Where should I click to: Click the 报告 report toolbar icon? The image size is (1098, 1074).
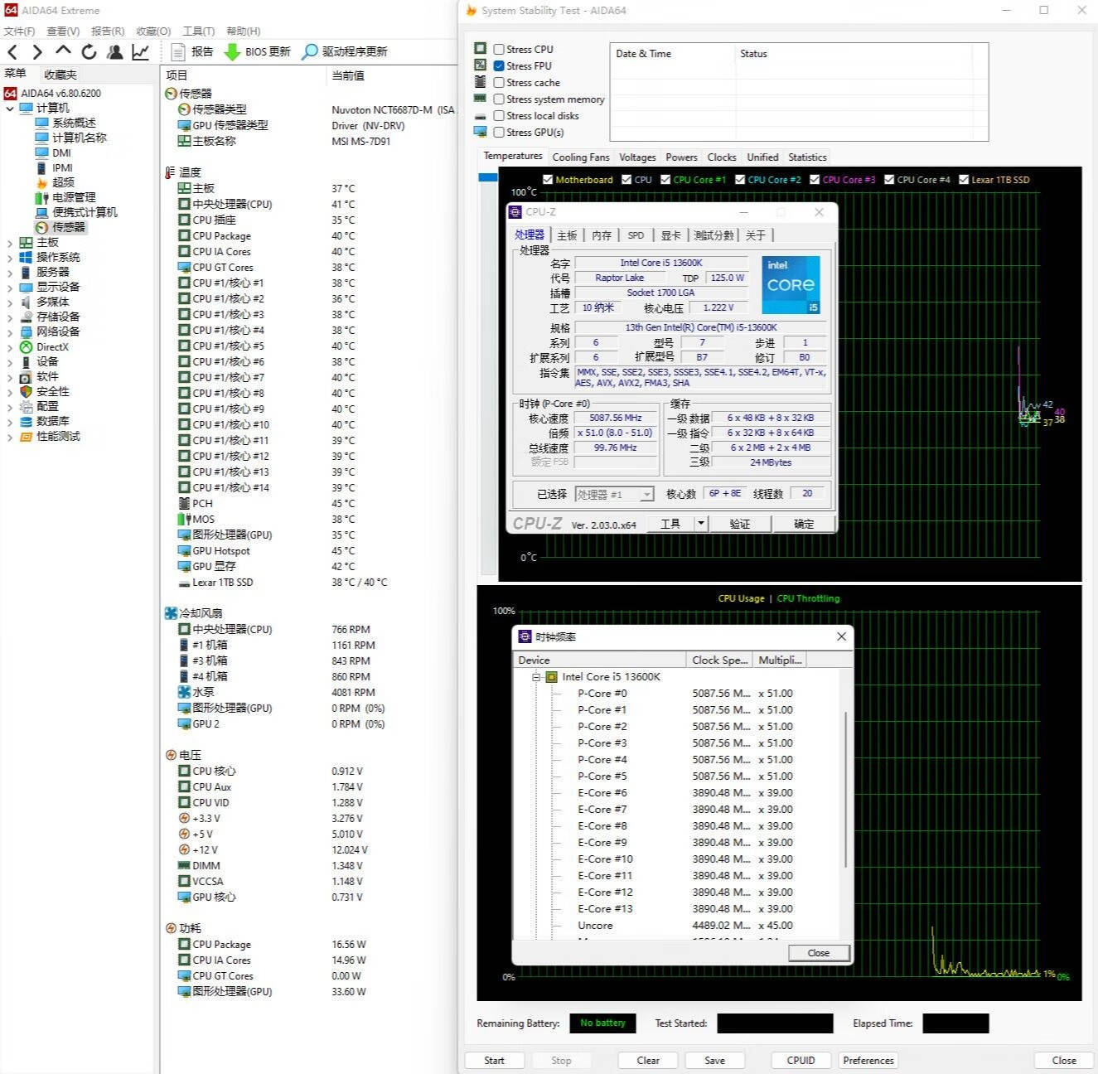178,51
